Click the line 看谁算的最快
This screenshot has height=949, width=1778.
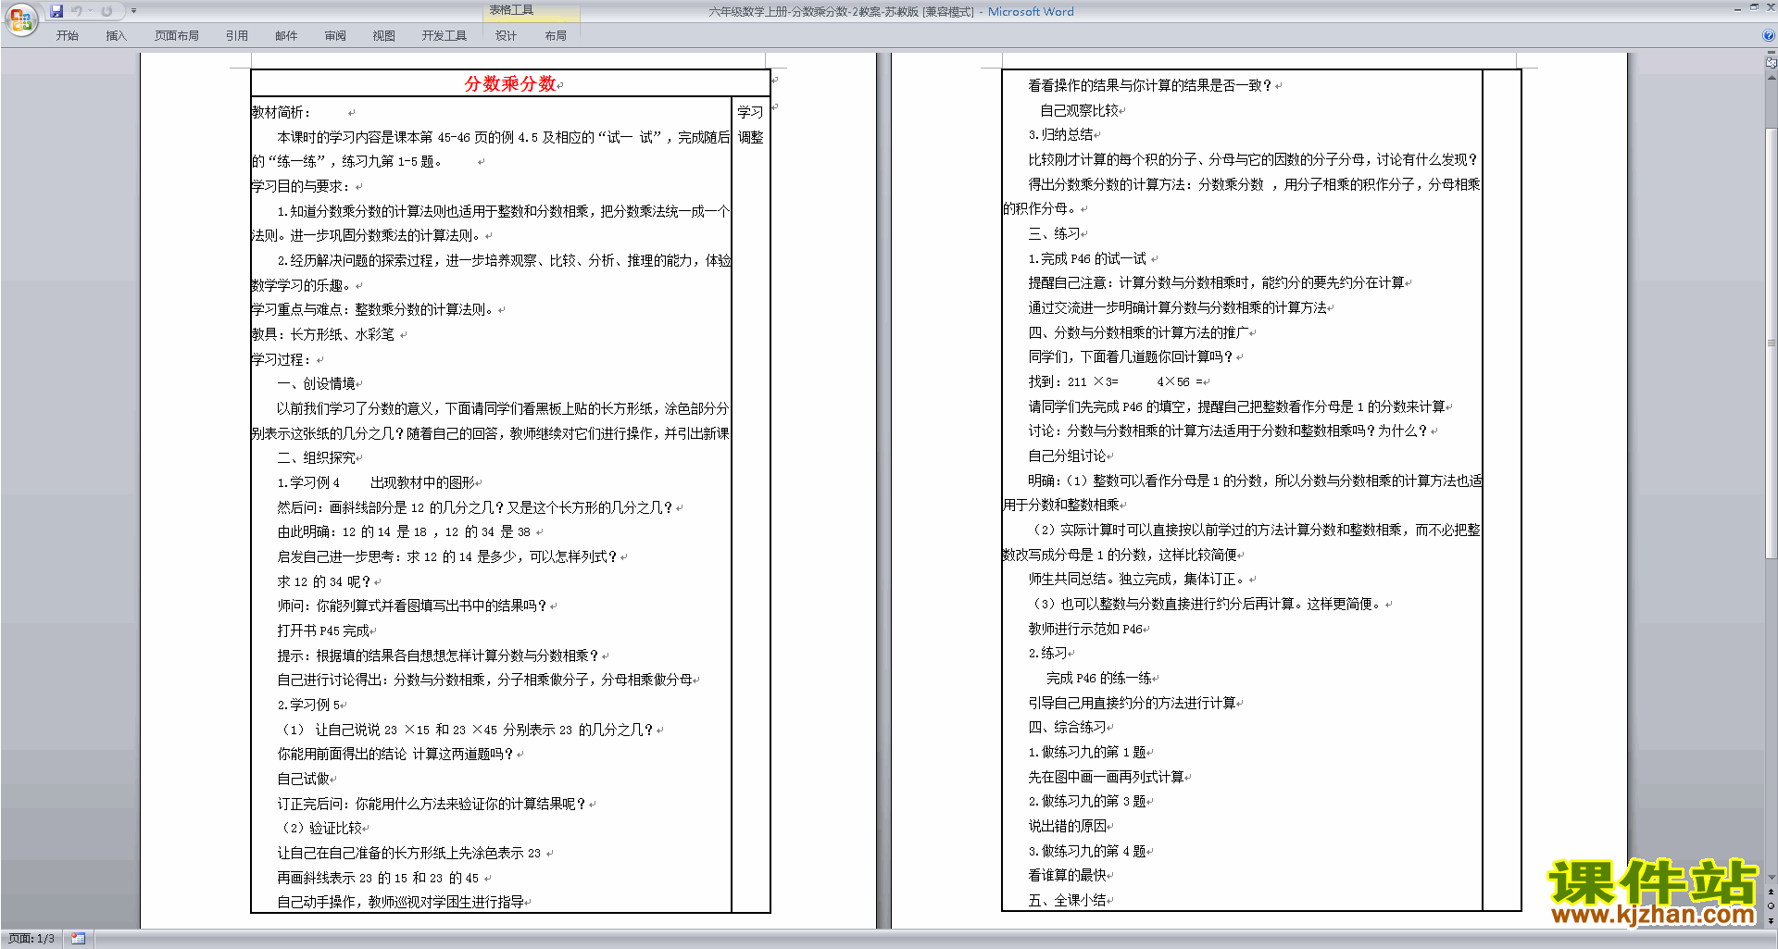tap(1067, 875)
